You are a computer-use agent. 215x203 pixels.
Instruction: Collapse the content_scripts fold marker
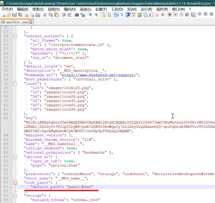click(x=15, y=36)
